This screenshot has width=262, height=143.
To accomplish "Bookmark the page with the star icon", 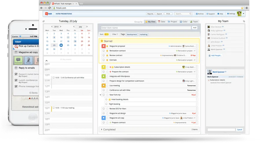I will (242, 8).
